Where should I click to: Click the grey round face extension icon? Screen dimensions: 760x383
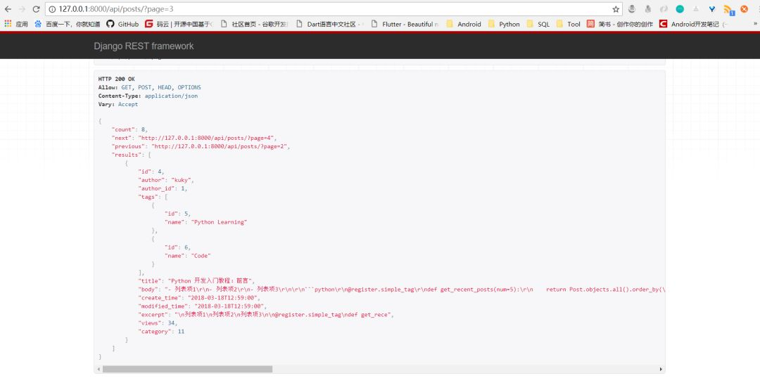point(631,8)
